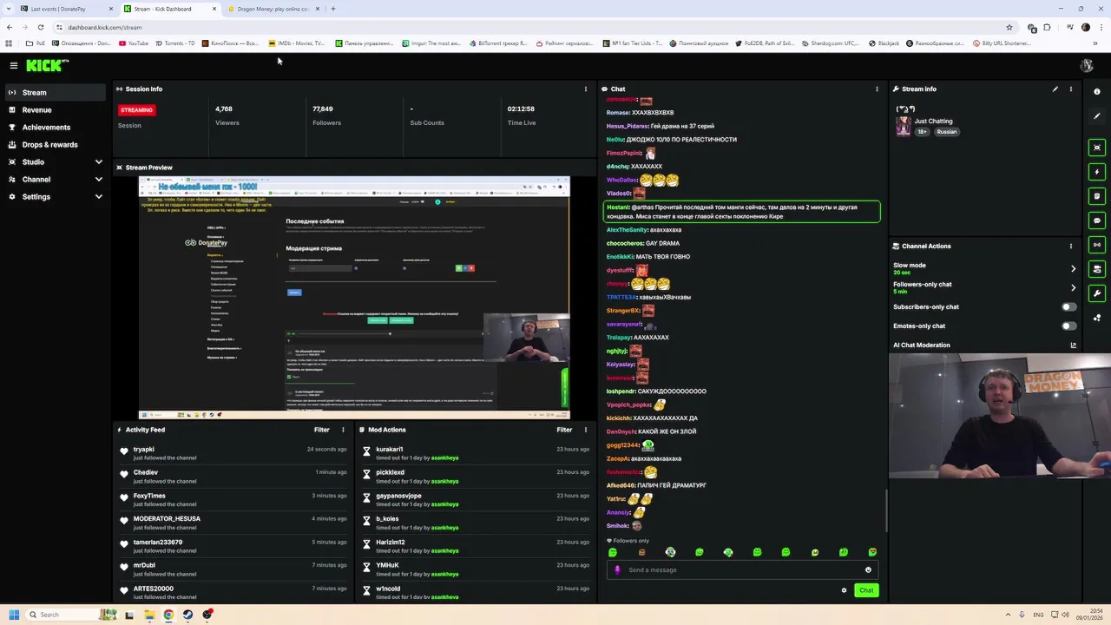Switch to Last events DonatePay tab
1111x625 pixels.
(x=67, y=9)
